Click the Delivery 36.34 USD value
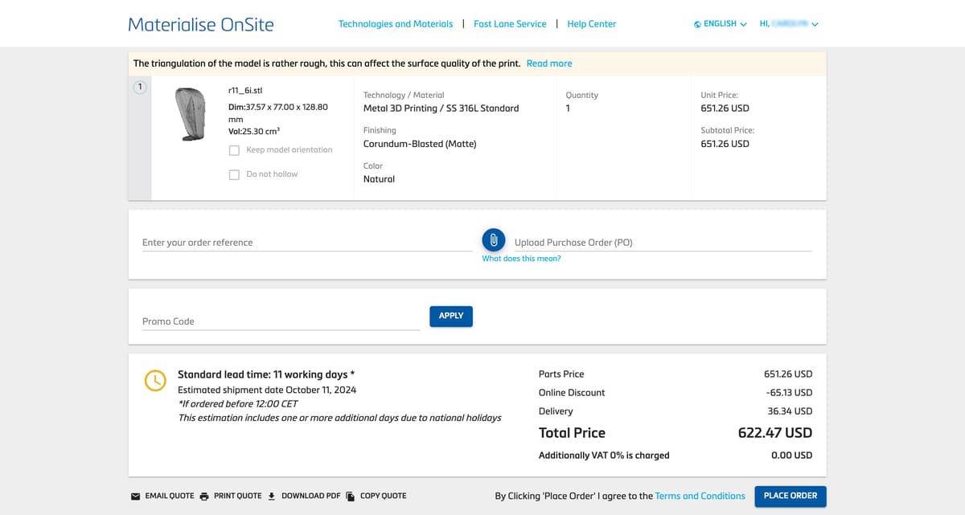 pyautogui.click(x=790, y=411)
